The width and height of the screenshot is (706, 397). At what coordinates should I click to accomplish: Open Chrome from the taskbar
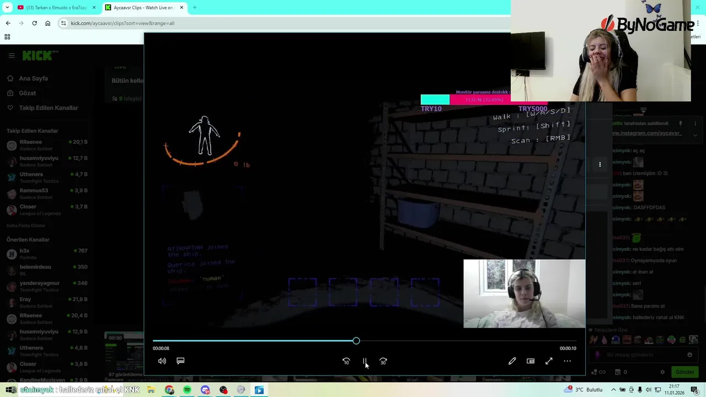[x=169, y=390]
